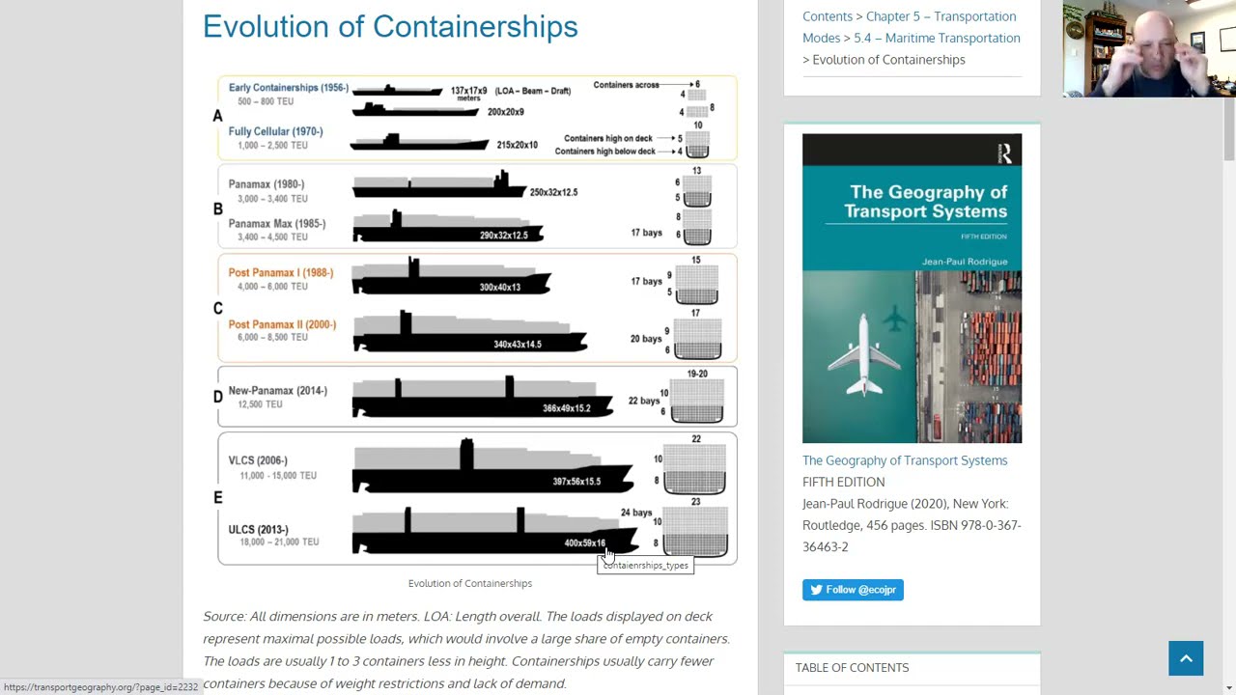The height and width of the screenshot is (695, 1236).
Task: Click the 'Post Panamax I (1988-)' label
Action: 280,273
